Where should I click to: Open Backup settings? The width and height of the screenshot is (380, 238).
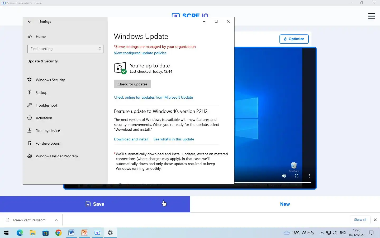click(41, 93)
